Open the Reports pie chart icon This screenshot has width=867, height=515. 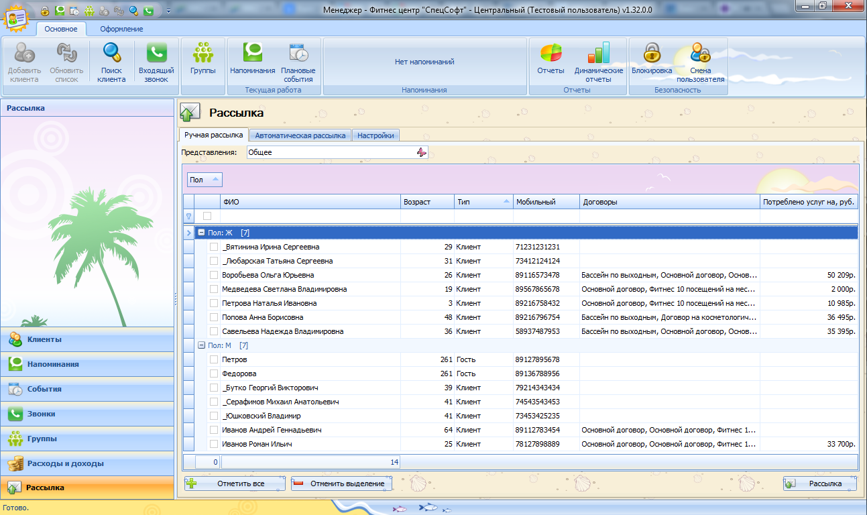(551, 54)
